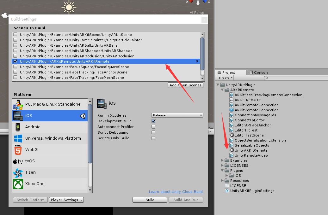
Task: Select the ARKitRemoteConnection prefab cube icon
Action: click(232, 110)
